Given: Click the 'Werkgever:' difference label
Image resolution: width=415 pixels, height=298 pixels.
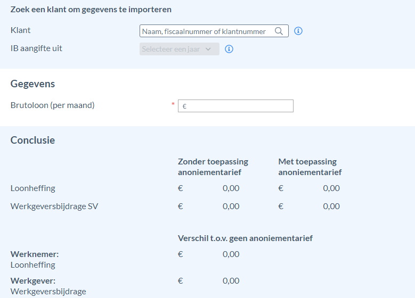Looking at the screenshot, I should (x=33, y=280).
